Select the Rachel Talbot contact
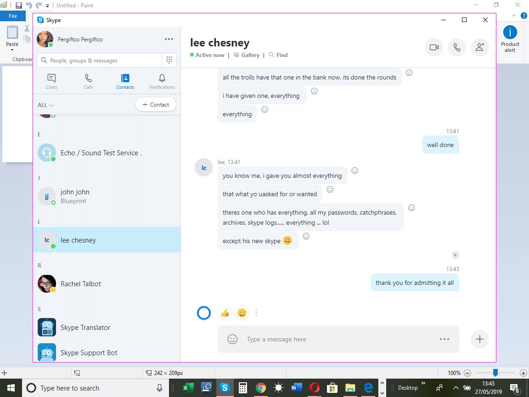This screenshot has width=529, height=397. [x=107, y=284]
